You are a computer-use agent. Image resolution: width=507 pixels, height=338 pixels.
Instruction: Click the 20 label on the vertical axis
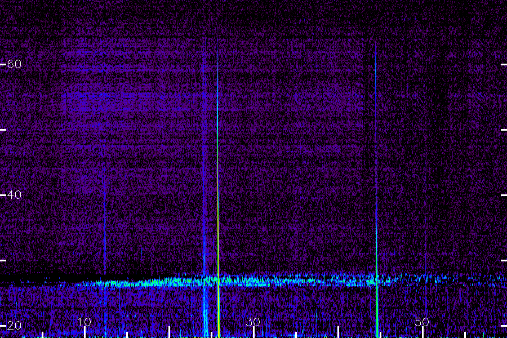pos(14,326)
